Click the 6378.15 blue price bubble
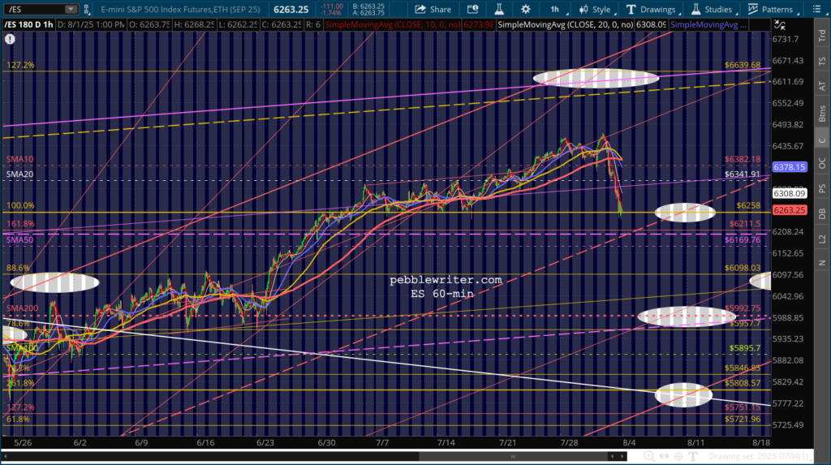This screenshot has height=465, width=831. tap(790, 167)
